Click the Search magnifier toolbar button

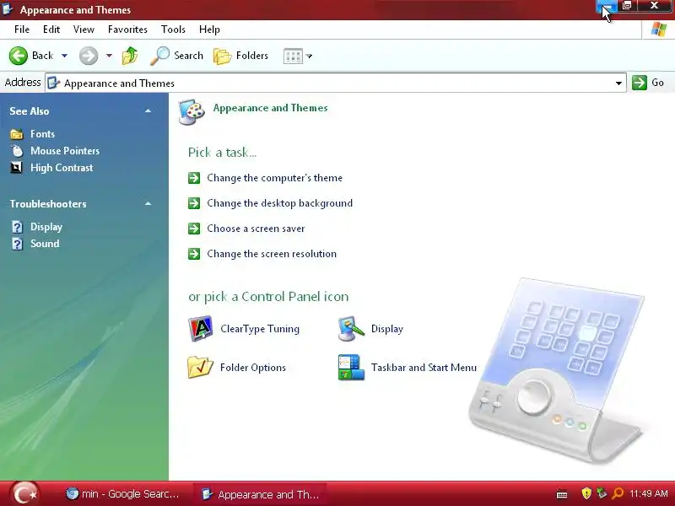(x=176, y=56)
